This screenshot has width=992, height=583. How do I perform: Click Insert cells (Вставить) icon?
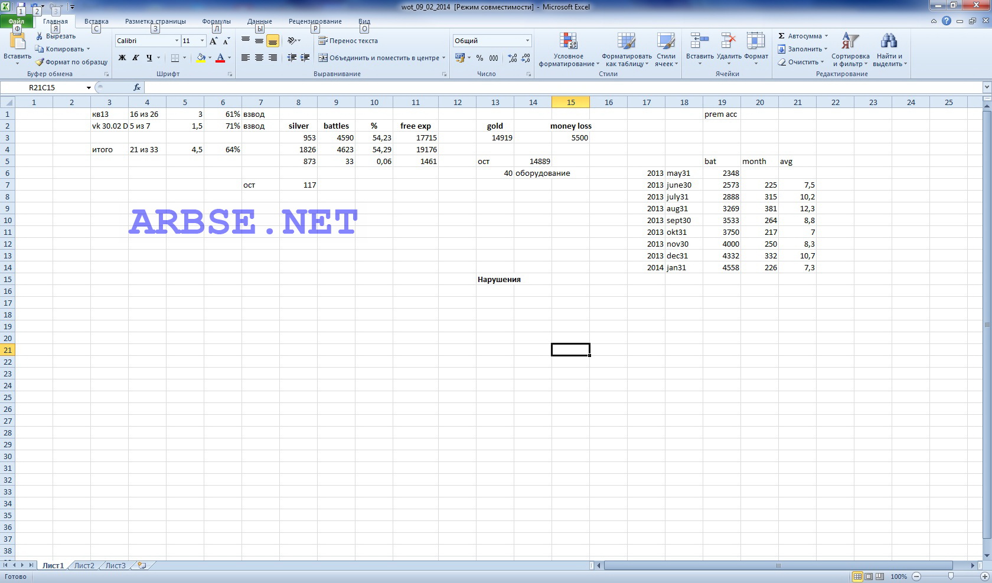pos(700,41)
